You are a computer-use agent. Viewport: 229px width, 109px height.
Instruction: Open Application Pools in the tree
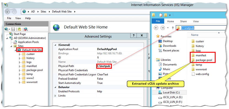[x=28, y=42]
